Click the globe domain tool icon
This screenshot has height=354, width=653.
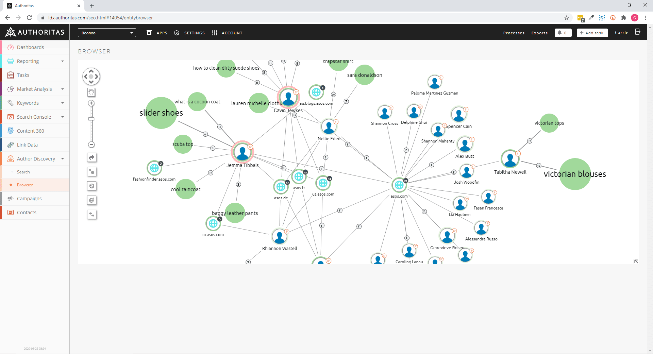pyautogui.click(x=91, y=200)
